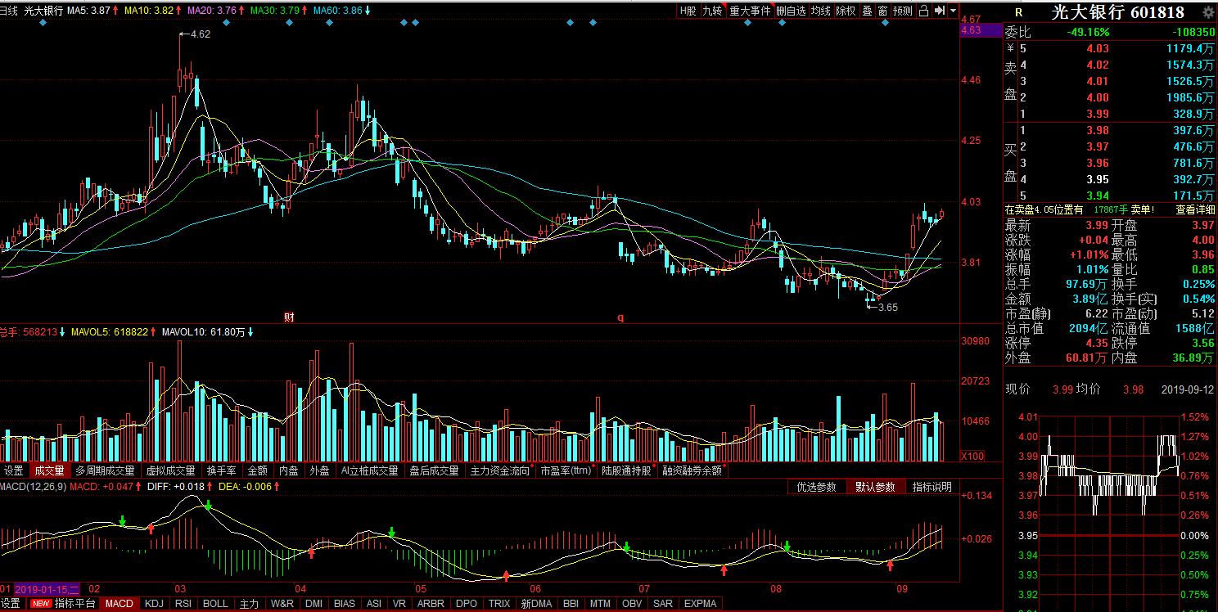This screenshot has height=612, width=1218.
Task: Switch to the DPO indicator
Action: (x=466, y=604)
